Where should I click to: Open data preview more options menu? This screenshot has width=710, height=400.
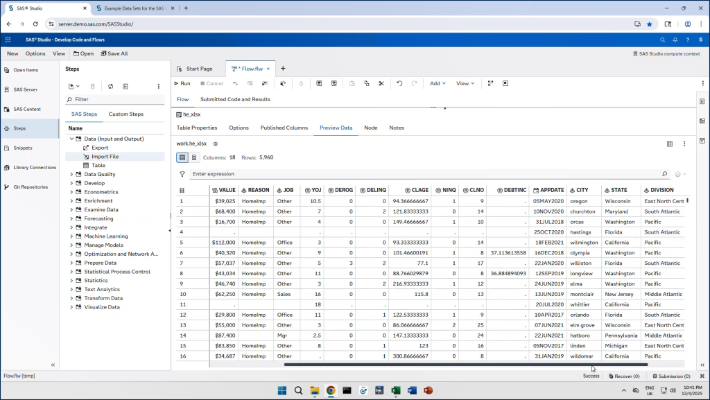(684, 144)
